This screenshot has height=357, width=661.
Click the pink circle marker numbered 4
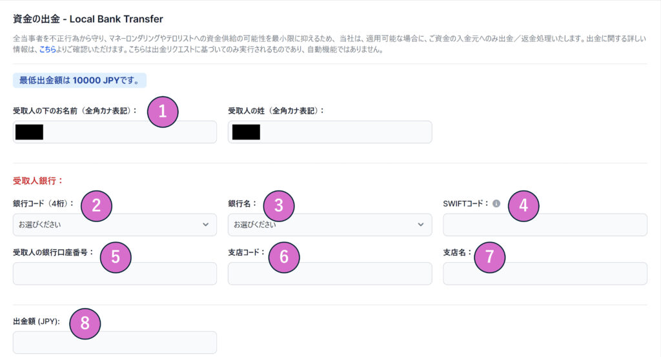tap(524, 206)
